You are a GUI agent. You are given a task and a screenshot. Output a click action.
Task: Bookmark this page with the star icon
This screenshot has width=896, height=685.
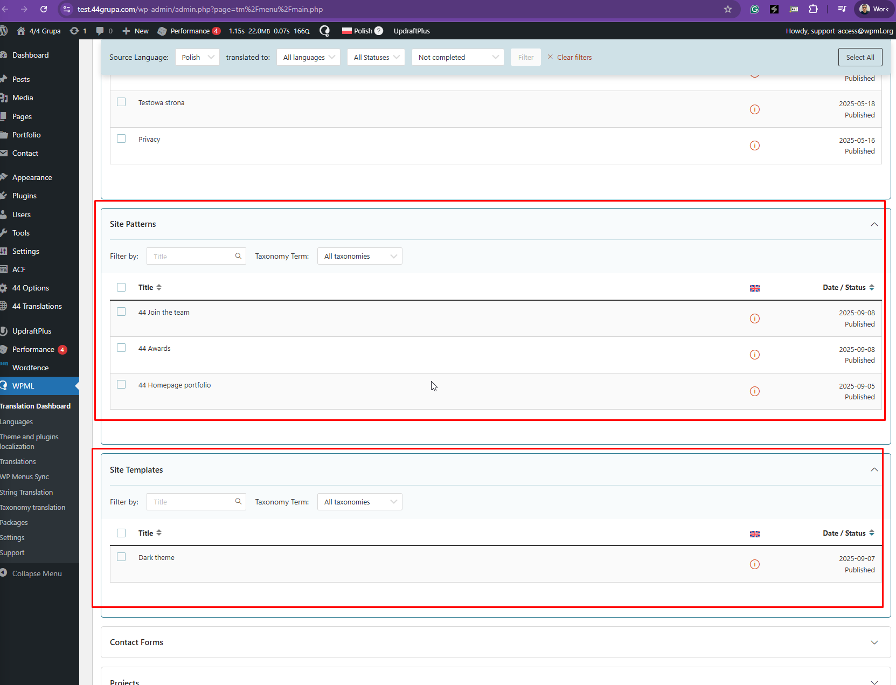(x=727, y=9)
